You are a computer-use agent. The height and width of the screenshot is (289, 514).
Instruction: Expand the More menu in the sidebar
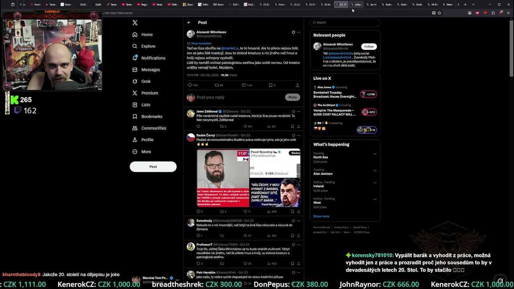(142, 152)
